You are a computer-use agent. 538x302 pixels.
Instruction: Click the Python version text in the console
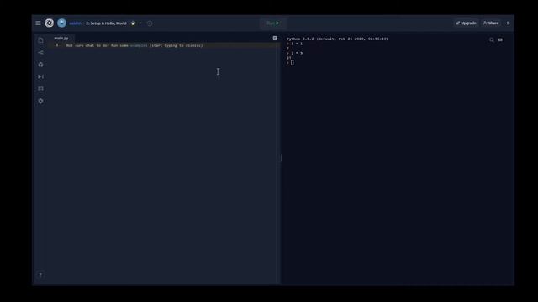[337, 39]
